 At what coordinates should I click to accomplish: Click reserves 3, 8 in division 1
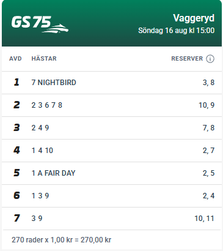208,83
